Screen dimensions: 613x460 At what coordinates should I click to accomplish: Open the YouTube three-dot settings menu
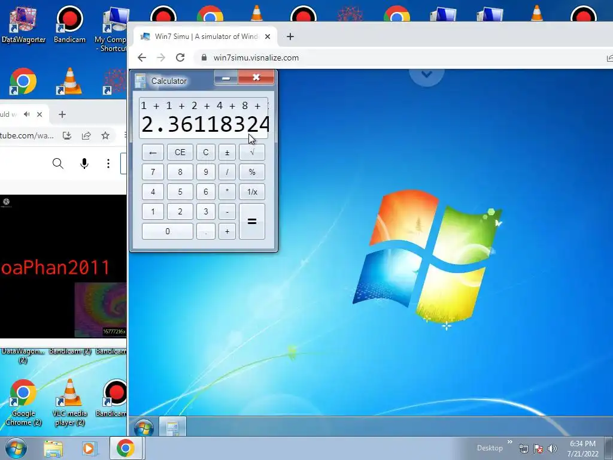[x=108, y=163]
